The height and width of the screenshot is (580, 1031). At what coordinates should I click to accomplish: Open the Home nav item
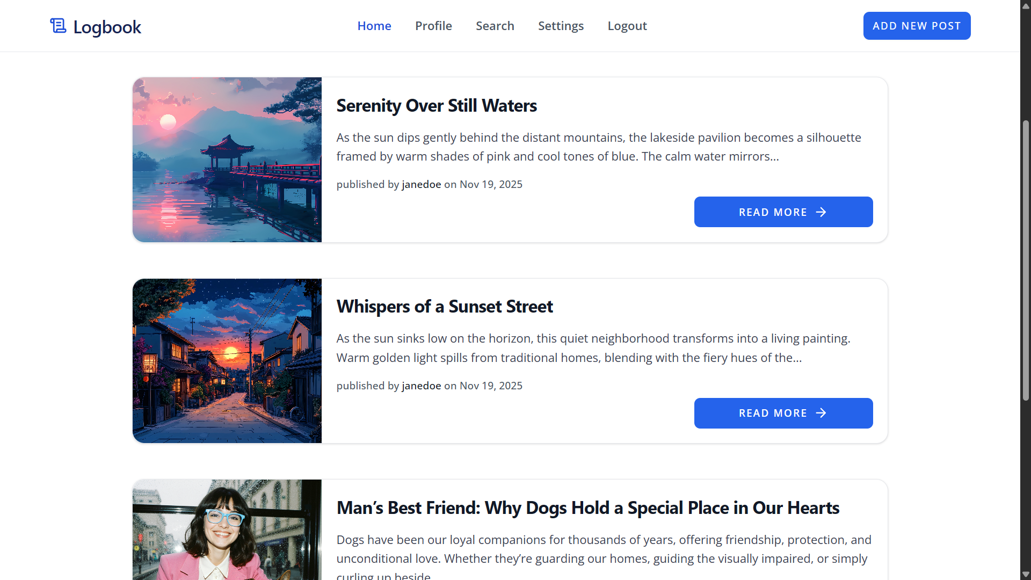pyautogui.click(x=374, y=26)
